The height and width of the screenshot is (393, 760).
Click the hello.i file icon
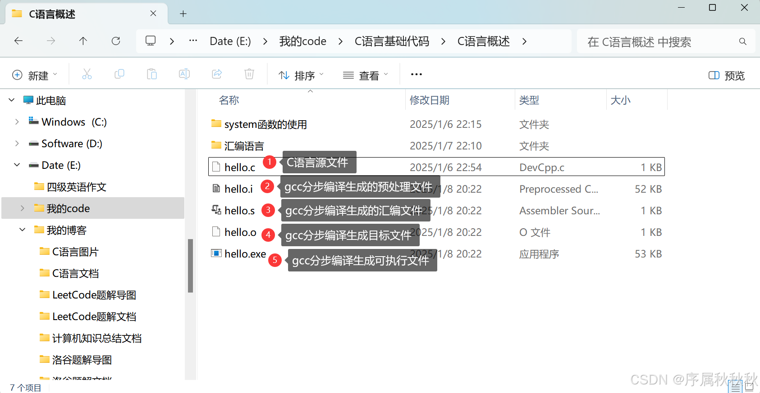(x=216, y=189)
